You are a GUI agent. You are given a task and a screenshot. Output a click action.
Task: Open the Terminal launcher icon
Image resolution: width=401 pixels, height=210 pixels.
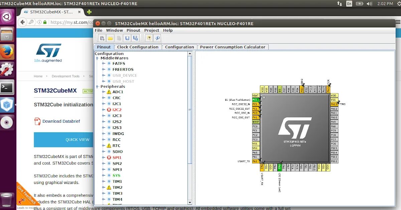coord(7,88)
